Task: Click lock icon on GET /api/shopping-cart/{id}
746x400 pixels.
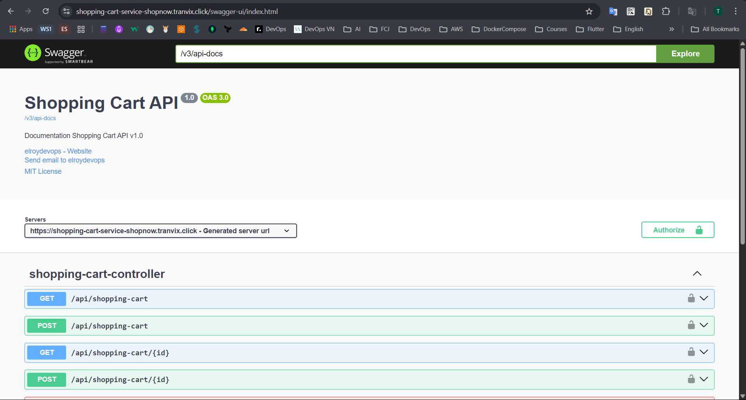Action: 691,352
